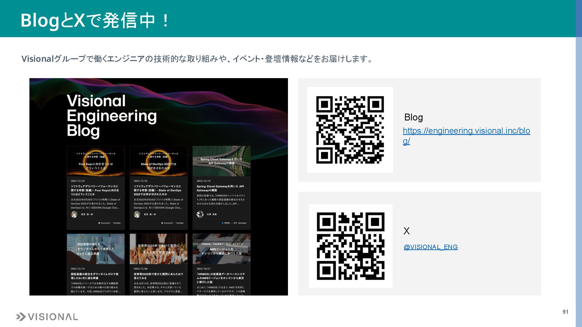Viewport: 582px width, 327px height.
Task: Open the engineering.visional.inc blog link
Action: tap(466, 136)
